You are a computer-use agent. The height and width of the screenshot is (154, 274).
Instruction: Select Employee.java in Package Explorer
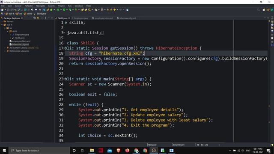pyautogui.click(x=22, y=35)
